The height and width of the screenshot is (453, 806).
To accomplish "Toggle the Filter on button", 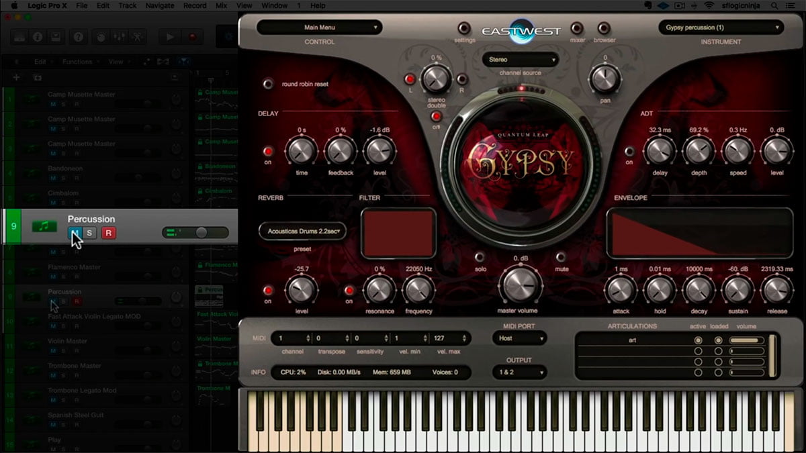I will [x=349, y=290].
